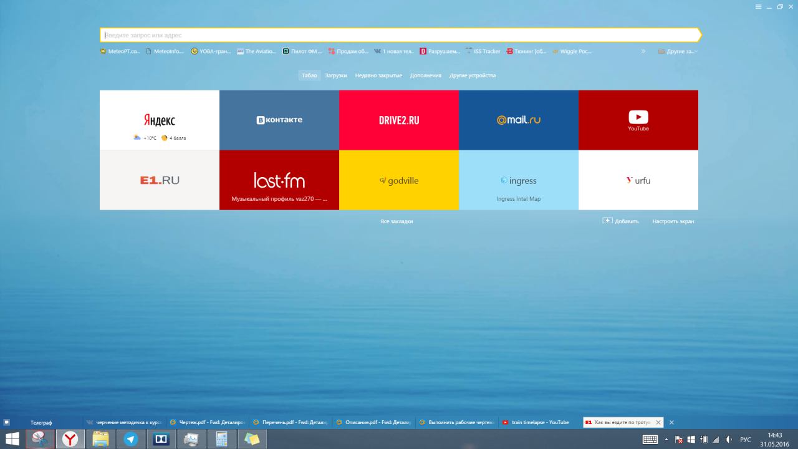
Task: Open the clock showing 14:43
Action: 774,439
